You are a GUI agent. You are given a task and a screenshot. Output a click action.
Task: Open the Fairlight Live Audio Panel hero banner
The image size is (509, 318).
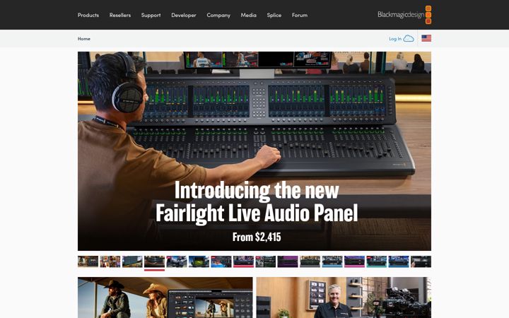[x=255, y=151]
